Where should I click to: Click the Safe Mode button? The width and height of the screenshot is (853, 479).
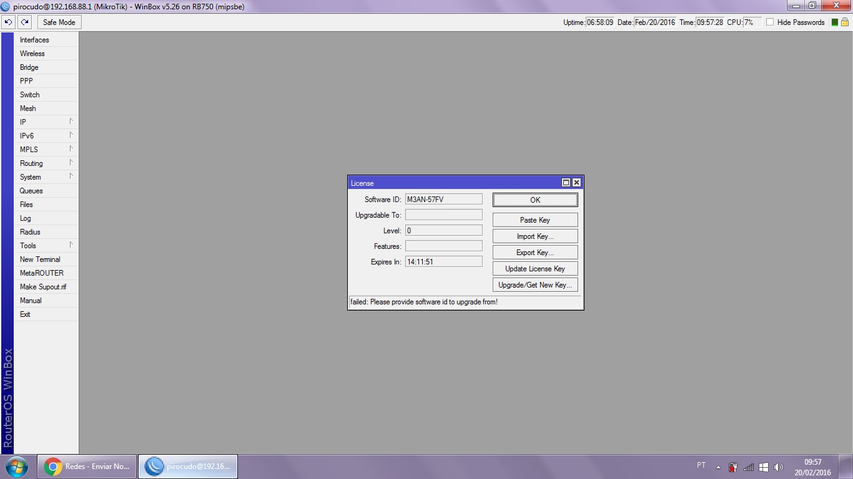coord(59,22)
